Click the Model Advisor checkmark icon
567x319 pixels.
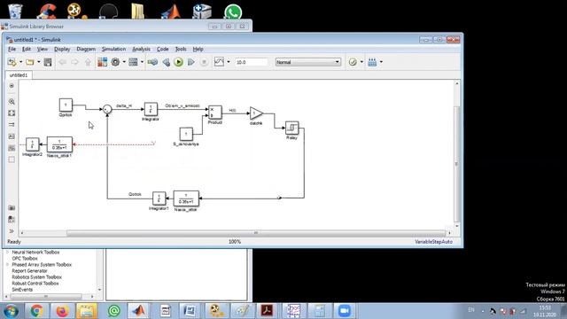point(353,62)
